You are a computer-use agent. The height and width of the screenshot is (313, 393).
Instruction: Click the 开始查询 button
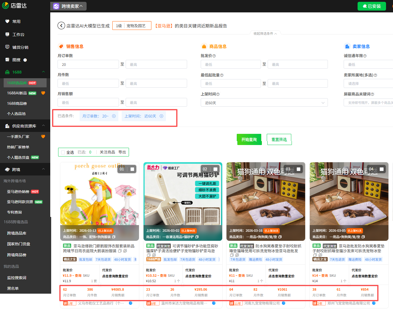point(249,139)
